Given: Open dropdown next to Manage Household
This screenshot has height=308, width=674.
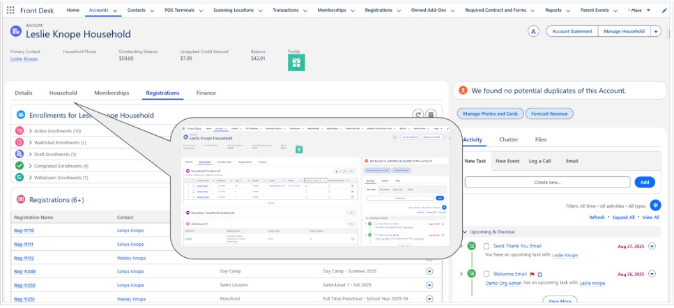Looking at the screenshot, I should pos(655,31).
